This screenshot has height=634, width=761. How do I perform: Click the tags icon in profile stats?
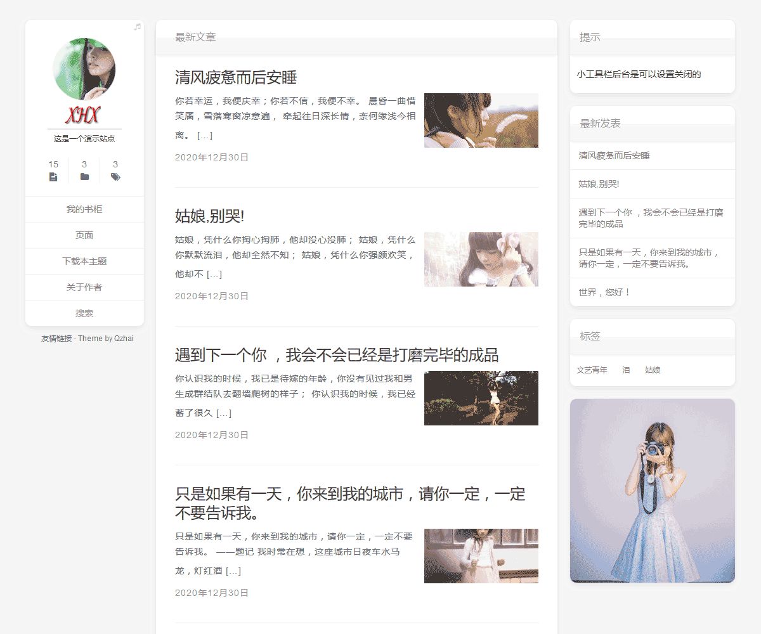coord(115,177)
